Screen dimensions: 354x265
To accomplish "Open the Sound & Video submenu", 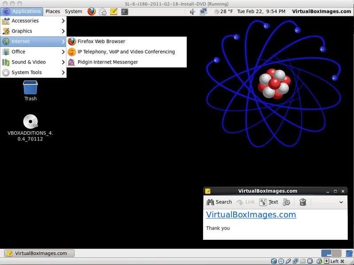I will (x=34, y=62).
